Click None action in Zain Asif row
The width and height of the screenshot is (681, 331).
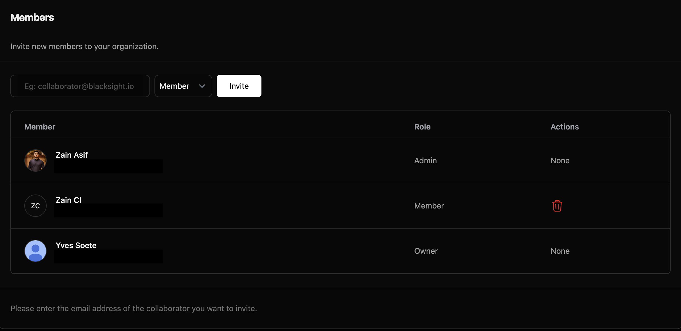pos(560,160)
